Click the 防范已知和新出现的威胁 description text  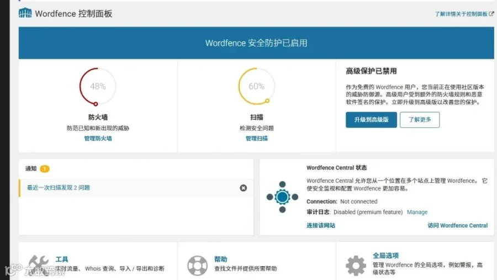pyautogui.click(x=98, y=128)
